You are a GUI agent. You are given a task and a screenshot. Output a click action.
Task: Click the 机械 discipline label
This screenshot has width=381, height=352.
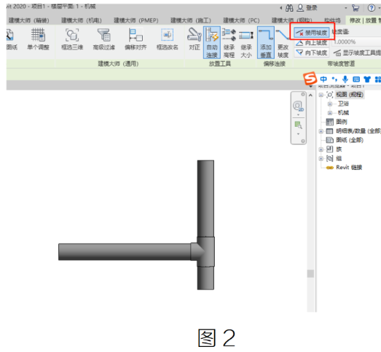tap(343, 113)
